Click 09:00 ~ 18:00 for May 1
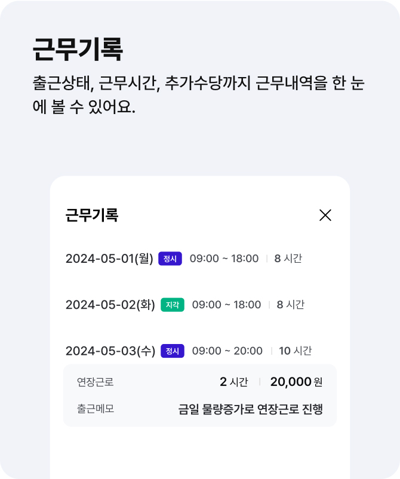The height and width of the screenshot is (479, 400). click(224, 259)
